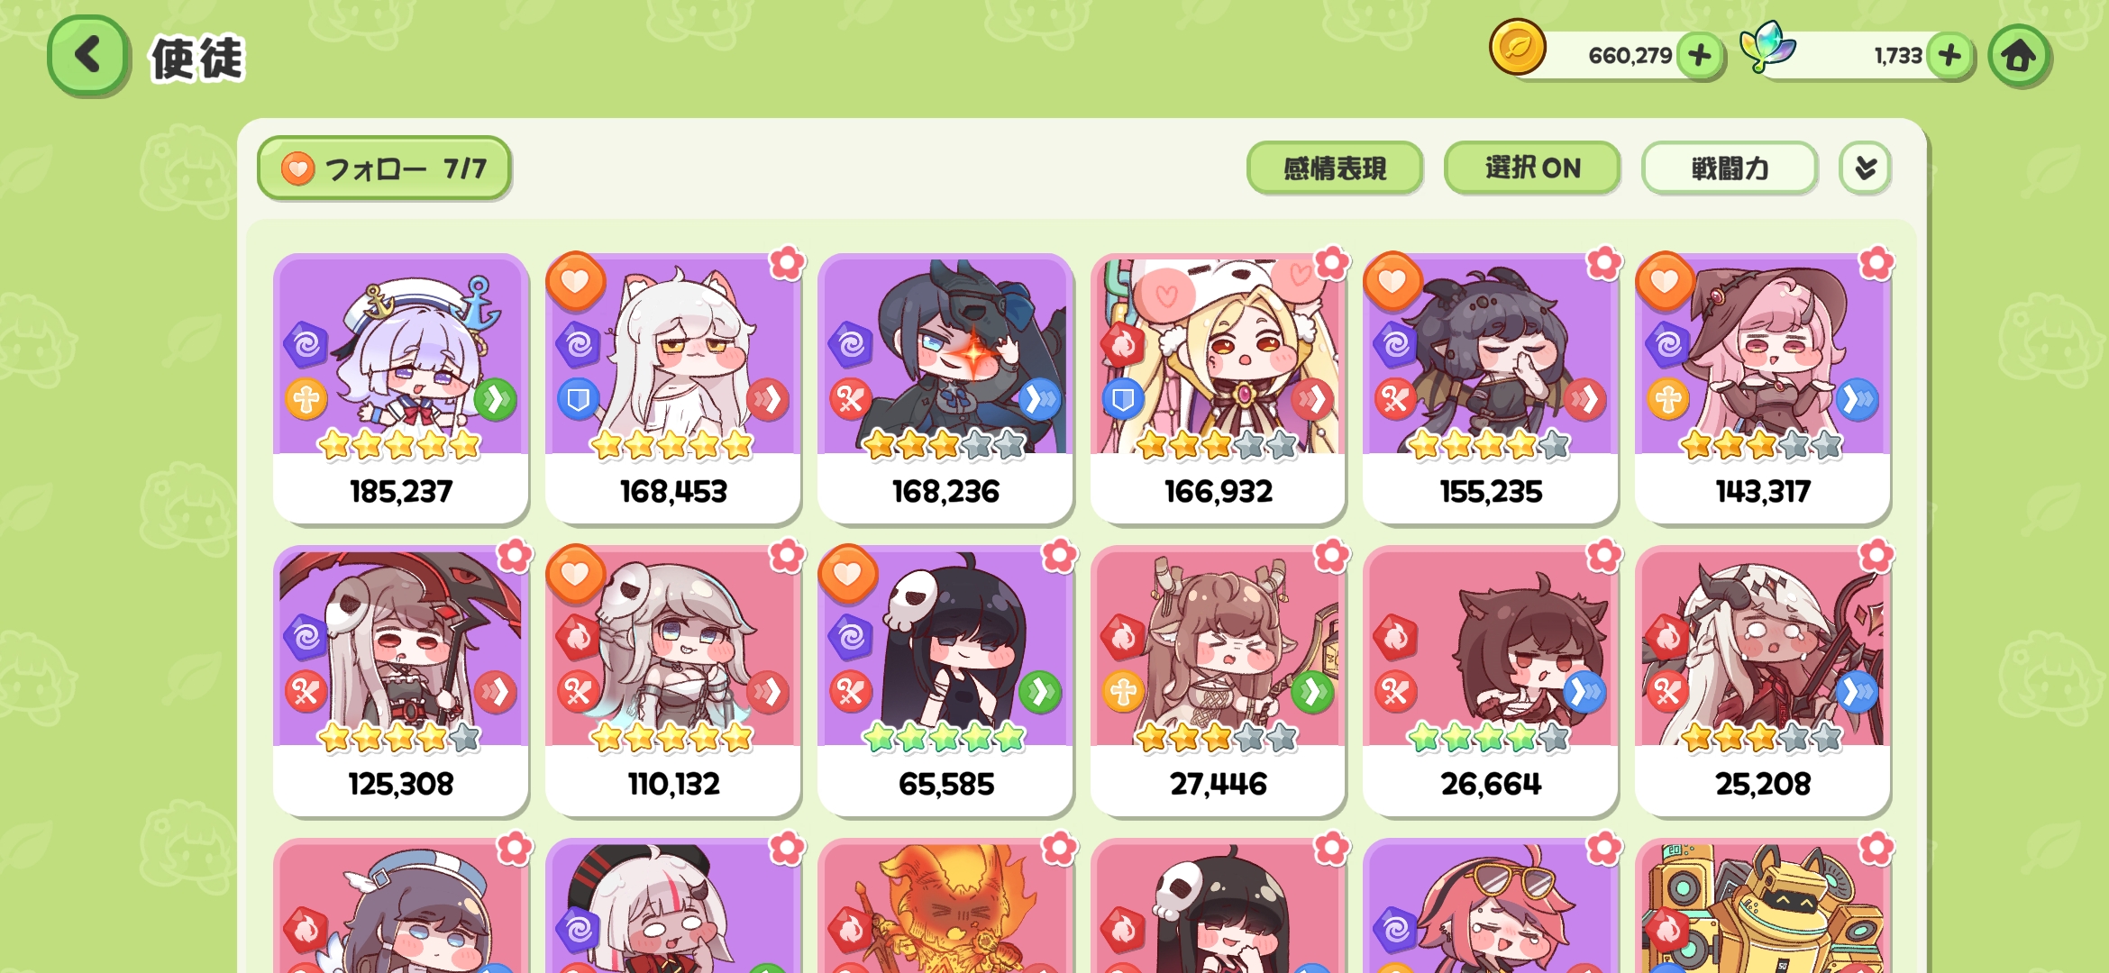Go back with the green arrow button

(x=88, y=56)
